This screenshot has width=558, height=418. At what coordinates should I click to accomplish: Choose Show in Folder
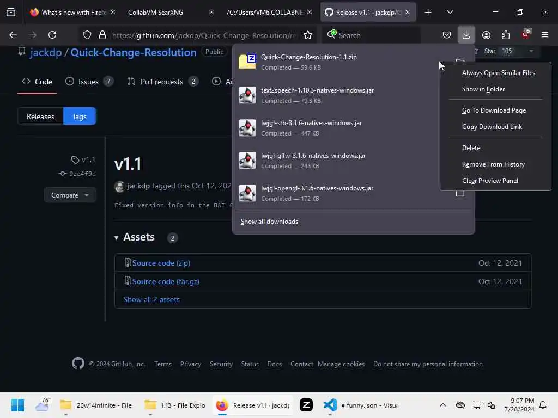pyautogui.click(x=495, y=89)
